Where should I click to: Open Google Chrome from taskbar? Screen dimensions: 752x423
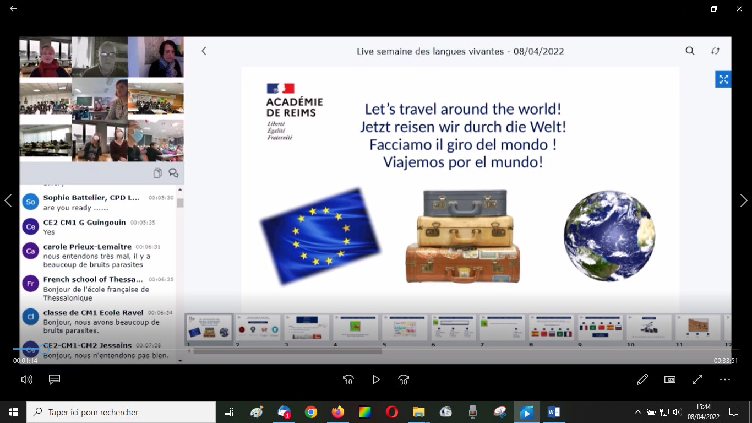pos(311,412)
